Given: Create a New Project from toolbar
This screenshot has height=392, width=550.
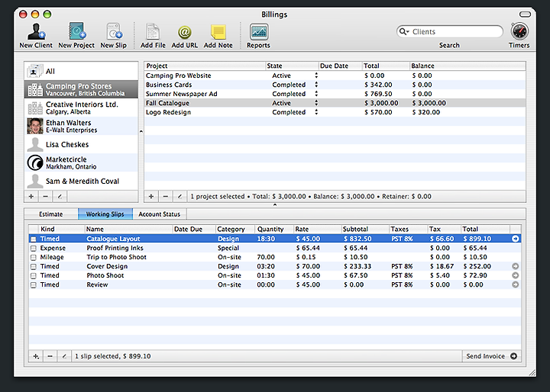Looking at the screenshot, I should (77, 31).
